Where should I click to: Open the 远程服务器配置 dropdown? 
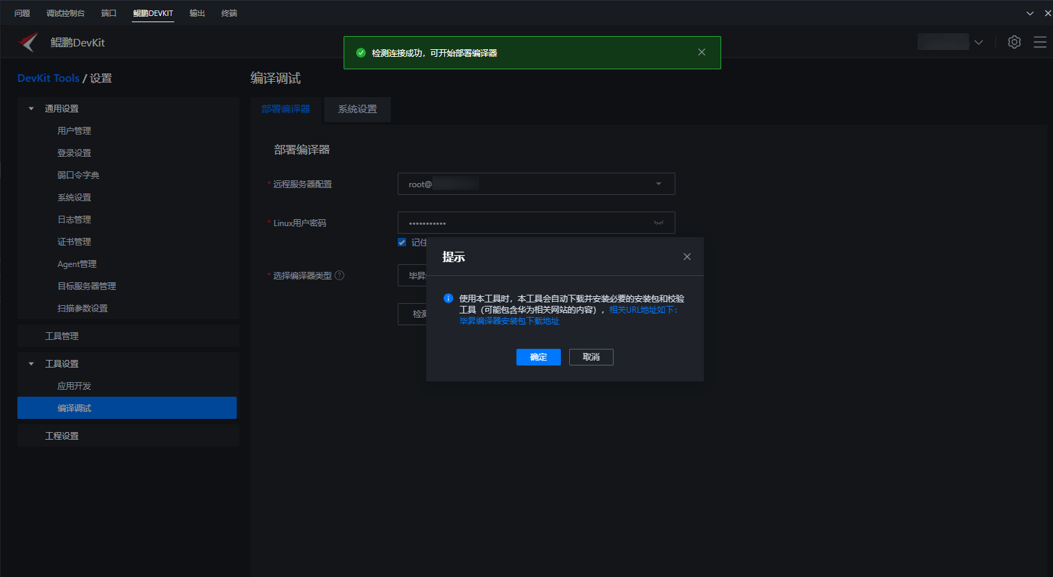pyautogui.click(x=536, y=184)
